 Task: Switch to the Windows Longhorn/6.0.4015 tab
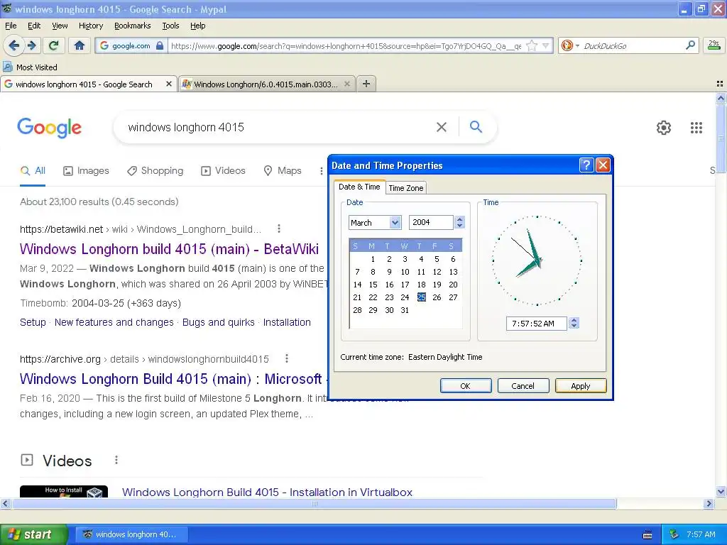coord(267,84)
